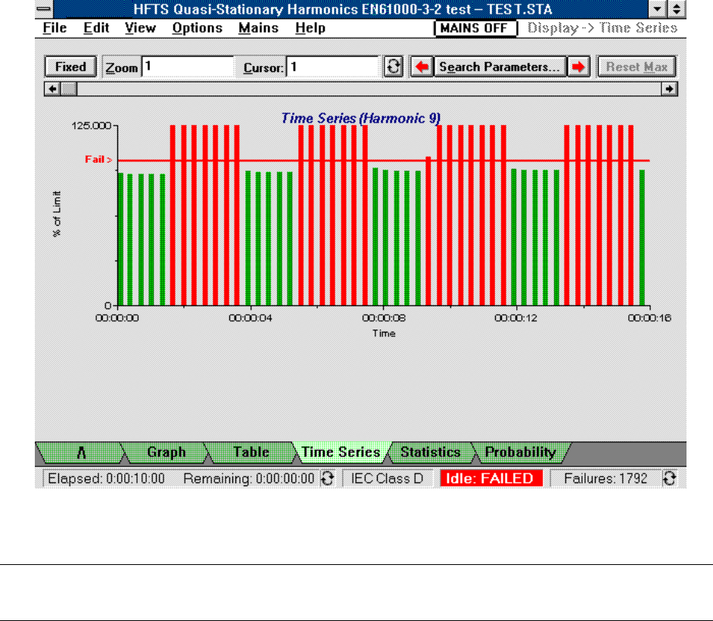
Task: Click the cycle icon beside Cursor field
Action: click(393, 67)
